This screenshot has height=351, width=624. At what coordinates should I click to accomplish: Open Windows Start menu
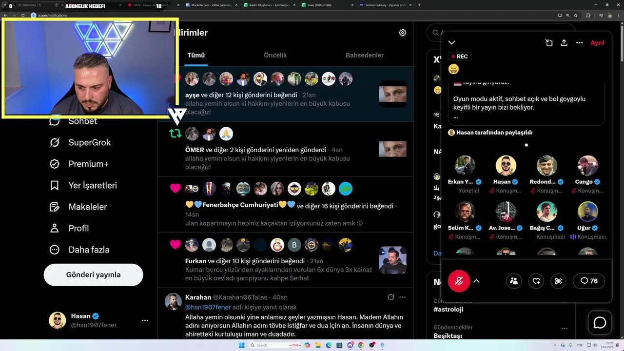coord(241,345)
